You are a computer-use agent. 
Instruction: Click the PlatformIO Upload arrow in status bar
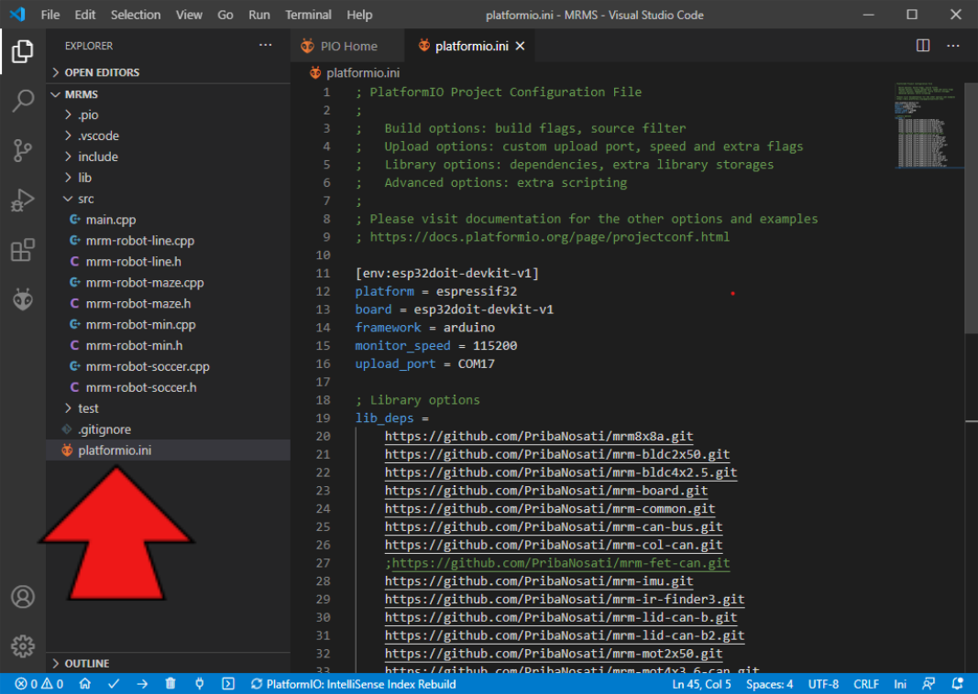[142, 684]
